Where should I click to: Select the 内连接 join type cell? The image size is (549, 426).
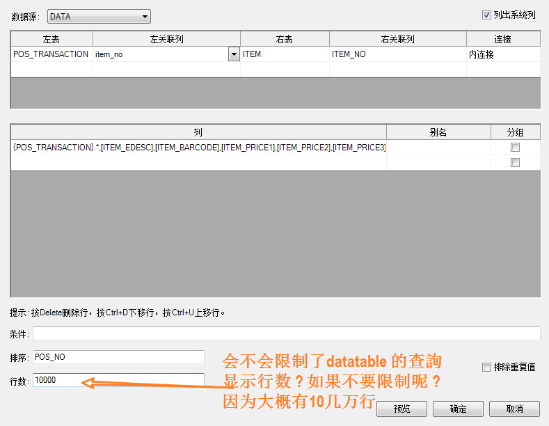tap(504, 54)
